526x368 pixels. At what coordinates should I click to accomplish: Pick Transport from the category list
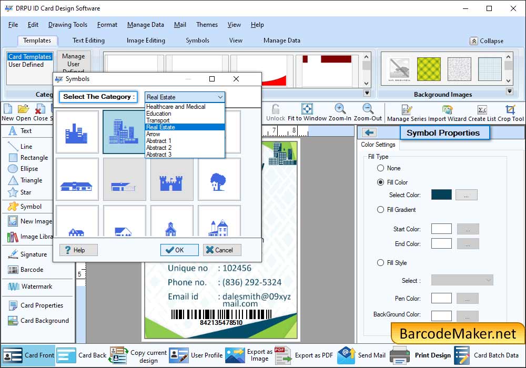click(185, 120)
